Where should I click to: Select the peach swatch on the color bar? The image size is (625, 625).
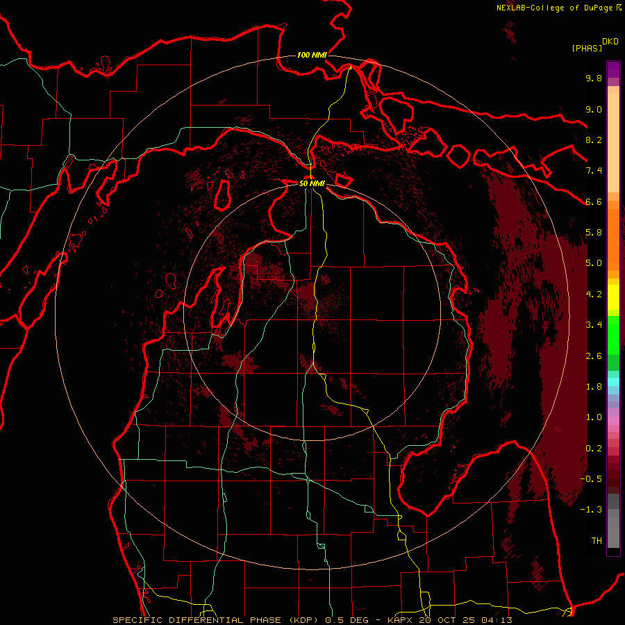click(x=613, y=144)
